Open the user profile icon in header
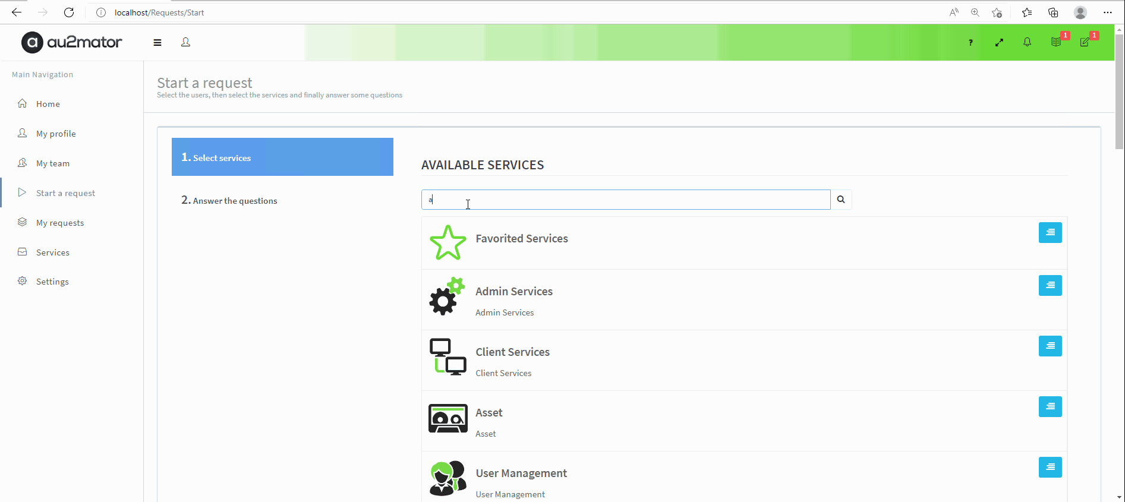The height and width of the screenshot is (502, 1125). (x=185, y=42)
